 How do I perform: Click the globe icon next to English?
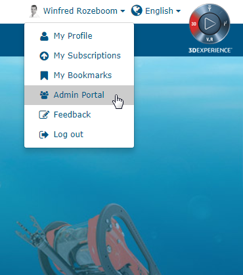point(137,11)
